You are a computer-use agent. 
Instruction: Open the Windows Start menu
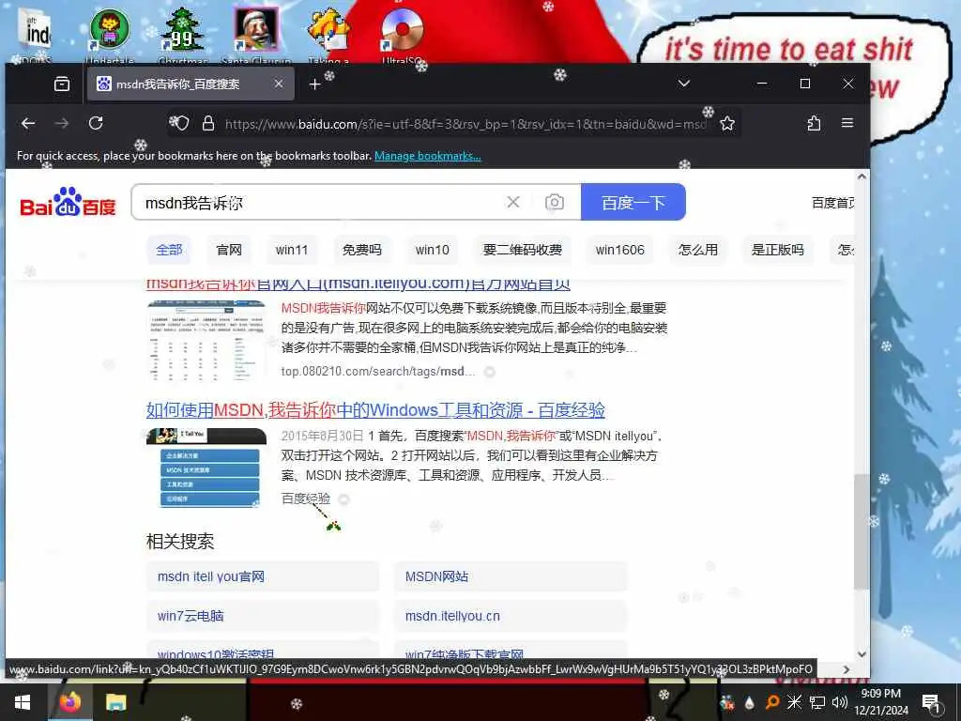click(23, 702)
